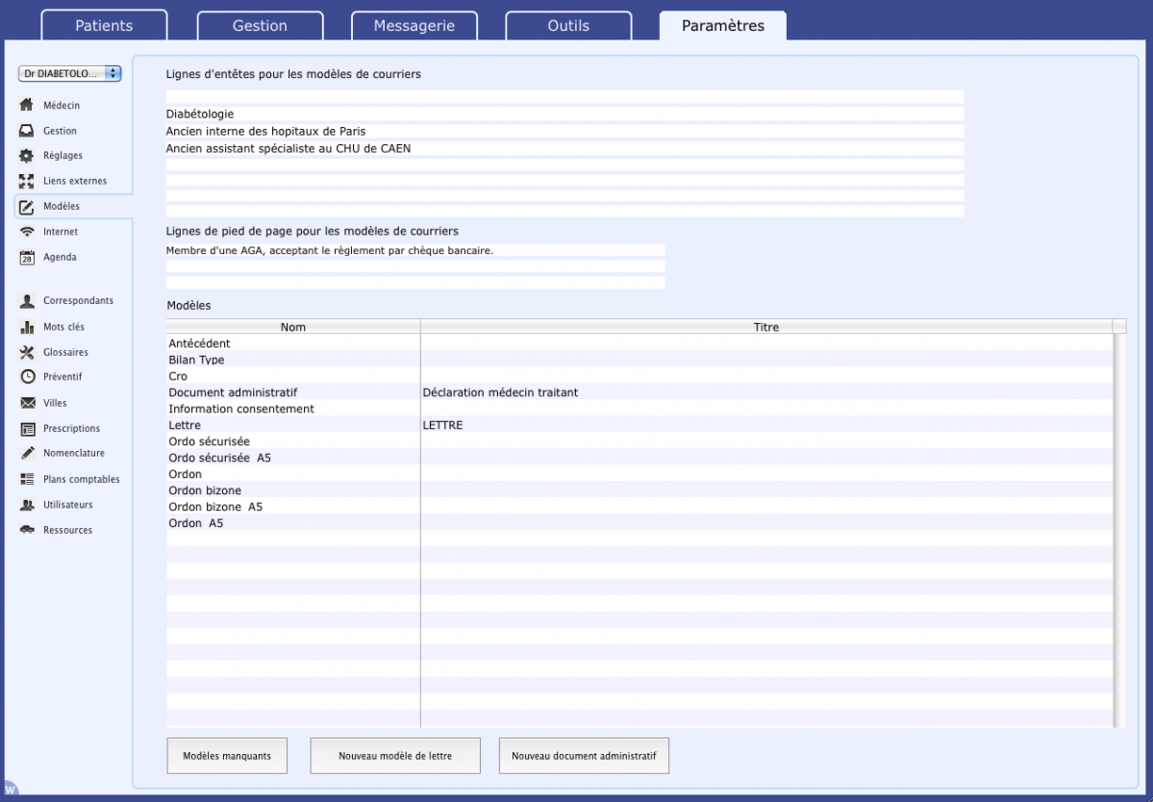Select the Ordo sécurisée A5 row
Screen dimensions: 1153x802
pos(639,457)
